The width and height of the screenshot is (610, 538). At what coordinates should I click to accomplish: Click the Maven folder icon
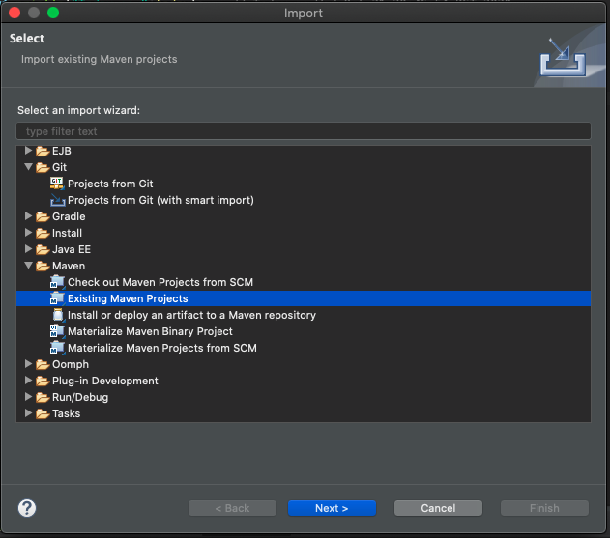[43, 266]
